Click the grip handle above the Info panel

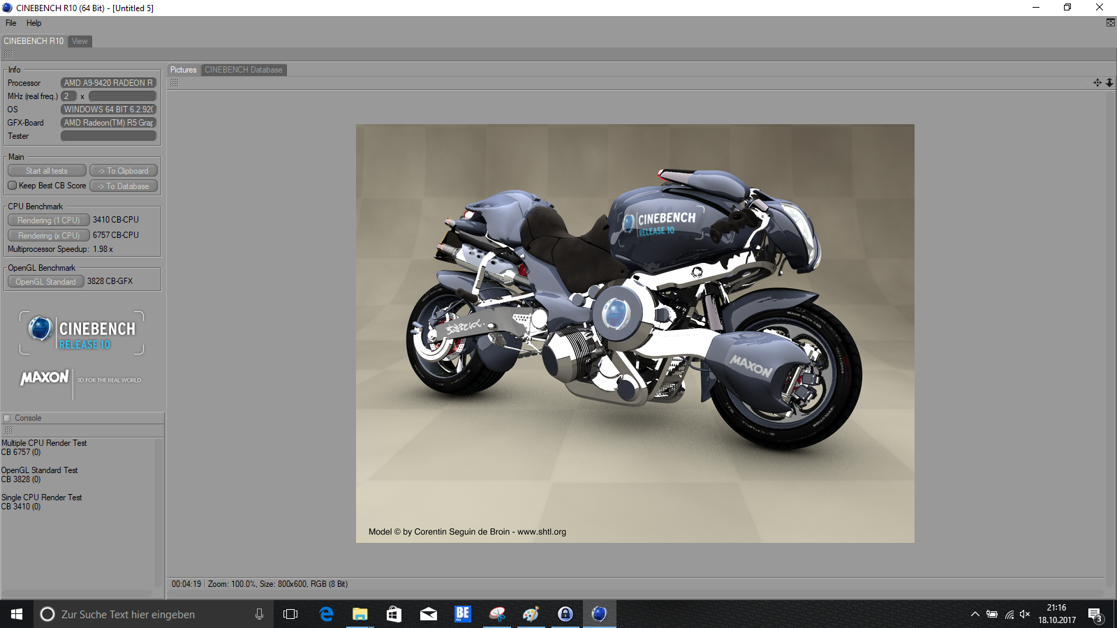click(x=8, y=54)
